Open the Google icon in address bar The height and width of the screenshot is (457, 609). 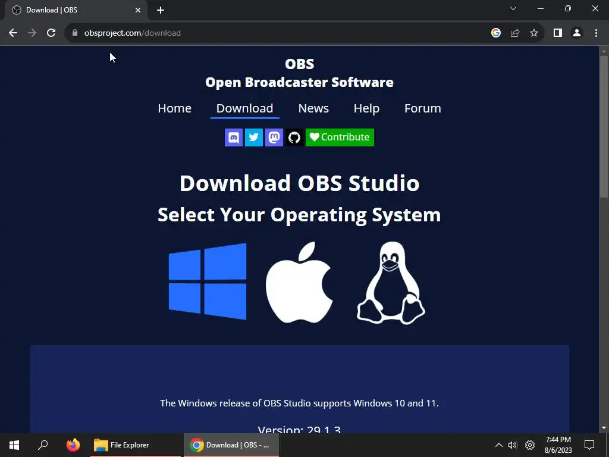(x=496, y=33)
